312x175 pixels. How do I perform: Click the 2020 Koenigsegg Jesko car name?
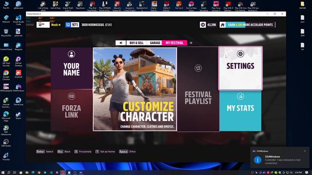tap(97, 25)
